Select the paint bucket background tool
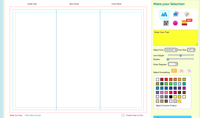The width and height of the screenshot is (200, 118). 186,14
